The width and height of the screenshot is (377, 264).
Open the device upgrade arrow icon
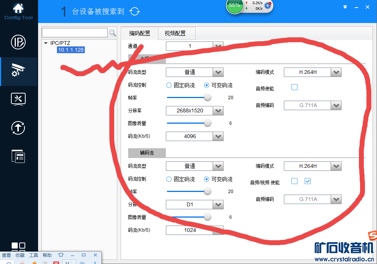tap(18, 128)
